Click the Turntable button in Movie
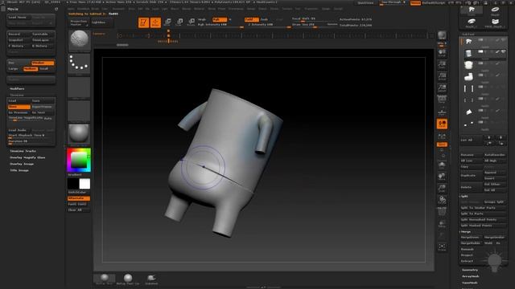Image resolution: width=515 pixels, height=289 pixels. (x=43, y=34)
